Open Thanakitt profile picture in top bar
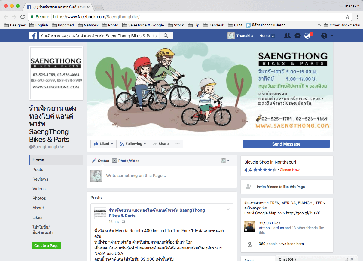This screenshot has height=261, width=363. (x=231, y=36)
